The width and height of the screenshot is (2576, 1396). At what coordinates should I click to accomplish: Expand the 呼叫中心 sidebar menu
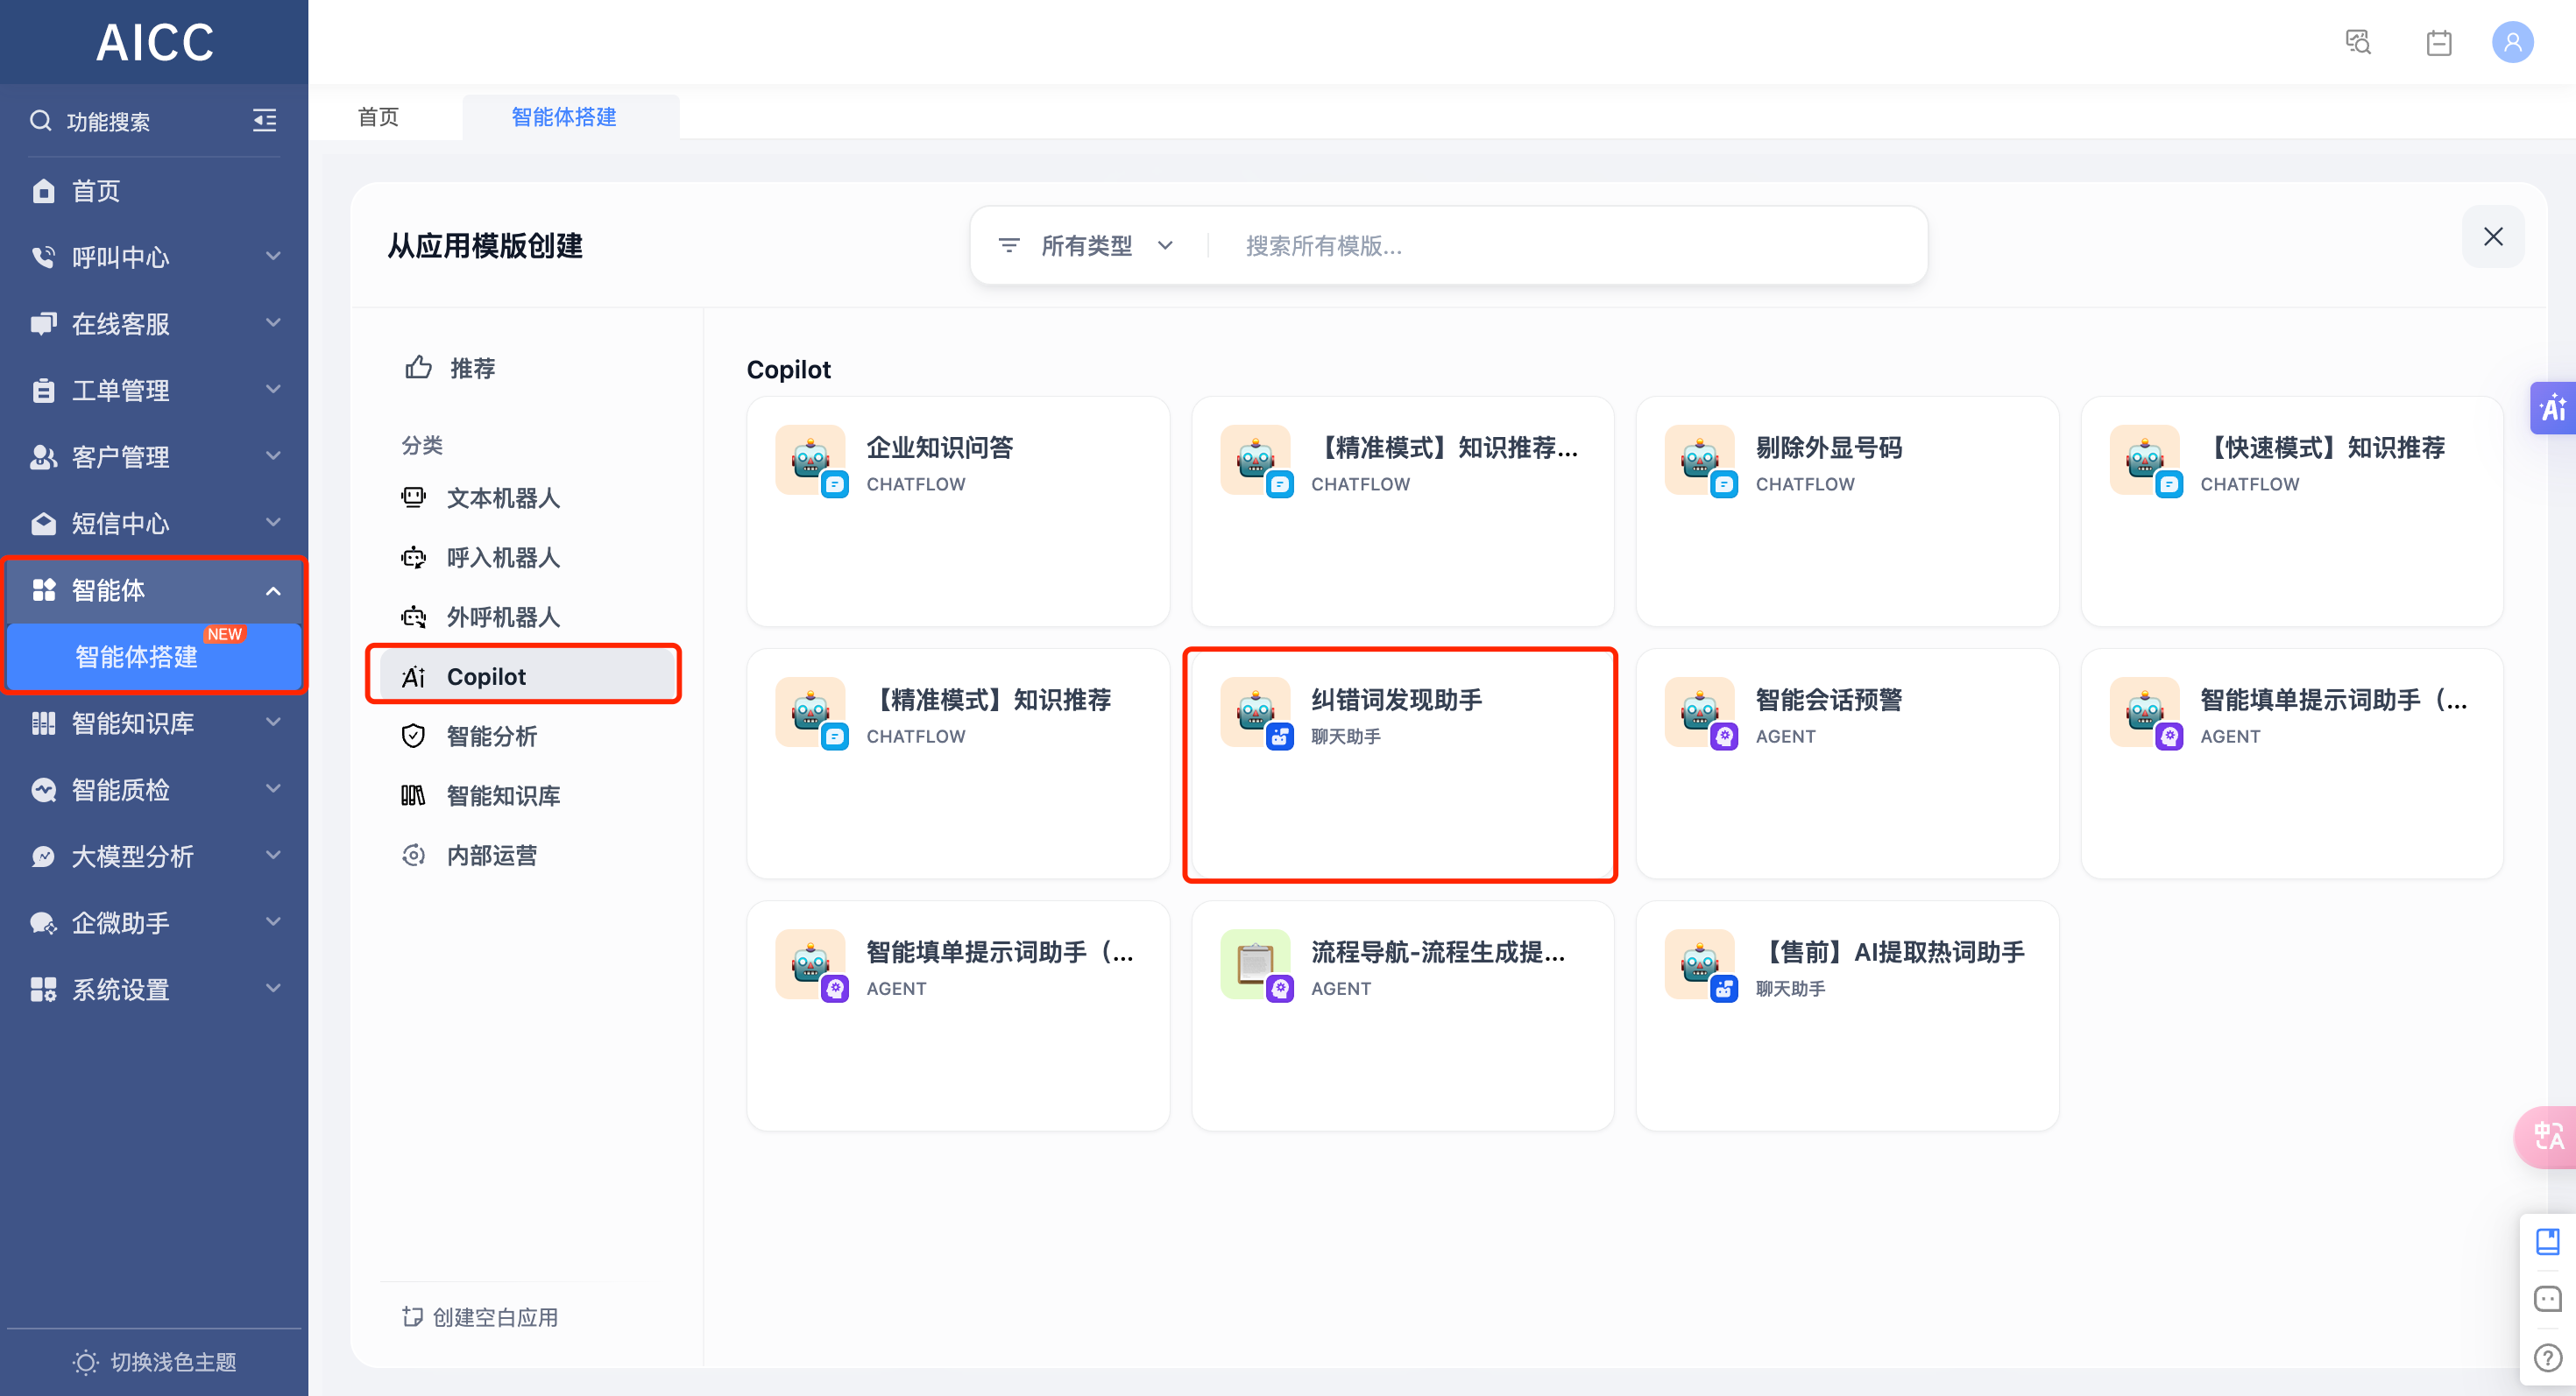click(x=154, y=257)
